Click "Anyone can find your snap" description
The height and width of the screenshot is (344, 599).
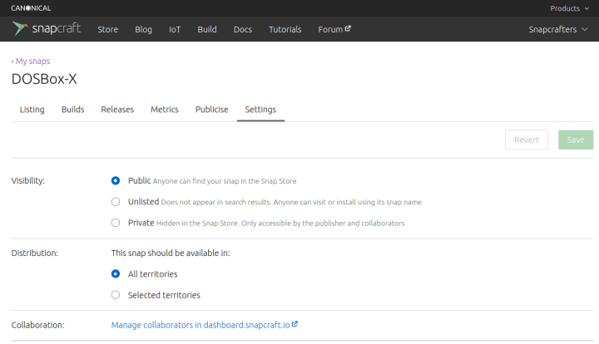click(x=225, y=181)
